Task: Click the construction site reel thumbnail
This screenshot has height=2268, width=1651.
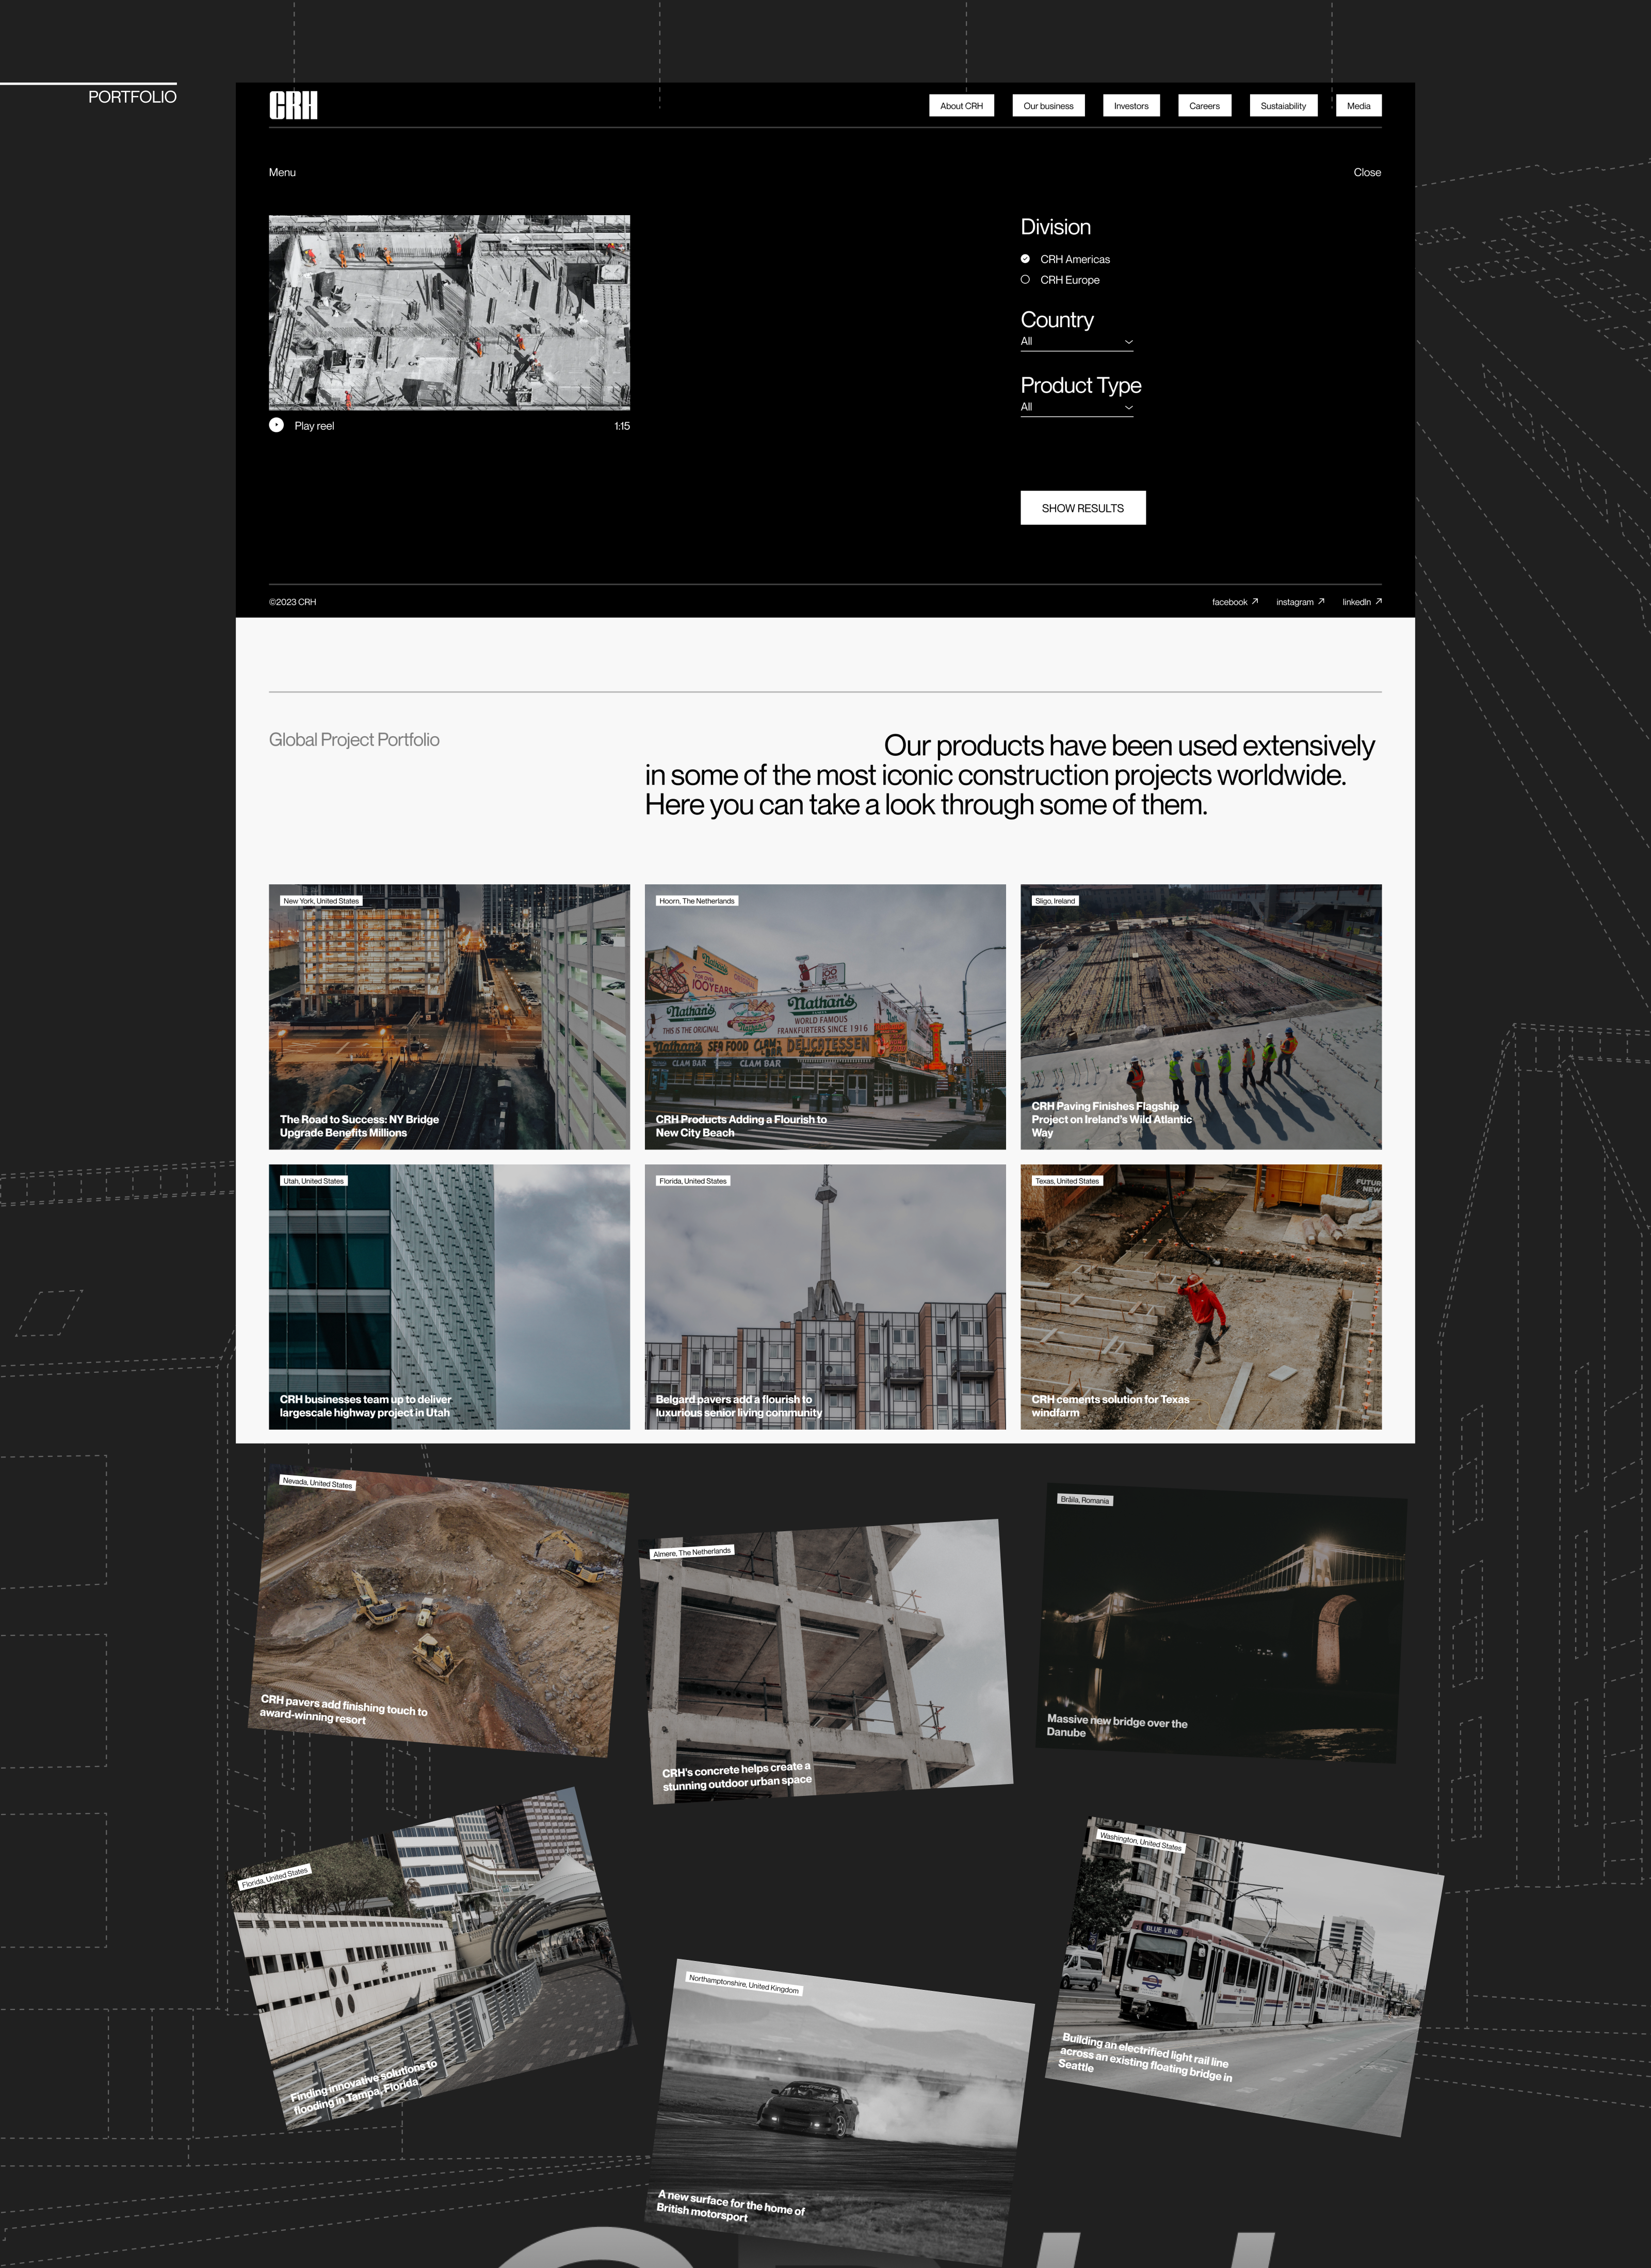Action: pos(449,312)
